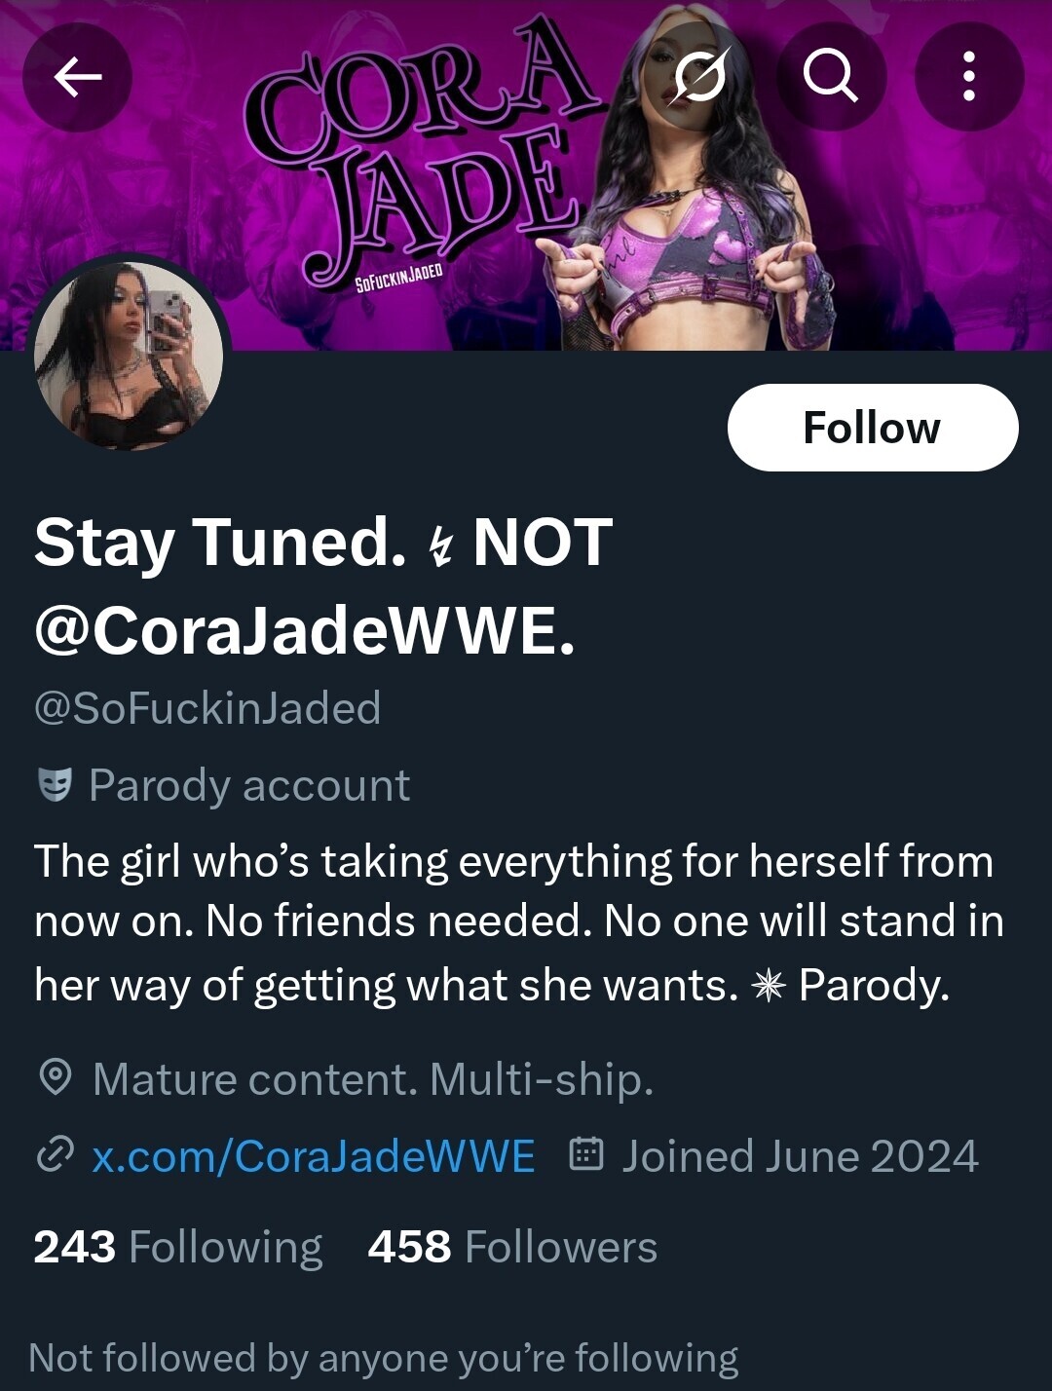Tap the Parody account mask icon

coord(55,784)
